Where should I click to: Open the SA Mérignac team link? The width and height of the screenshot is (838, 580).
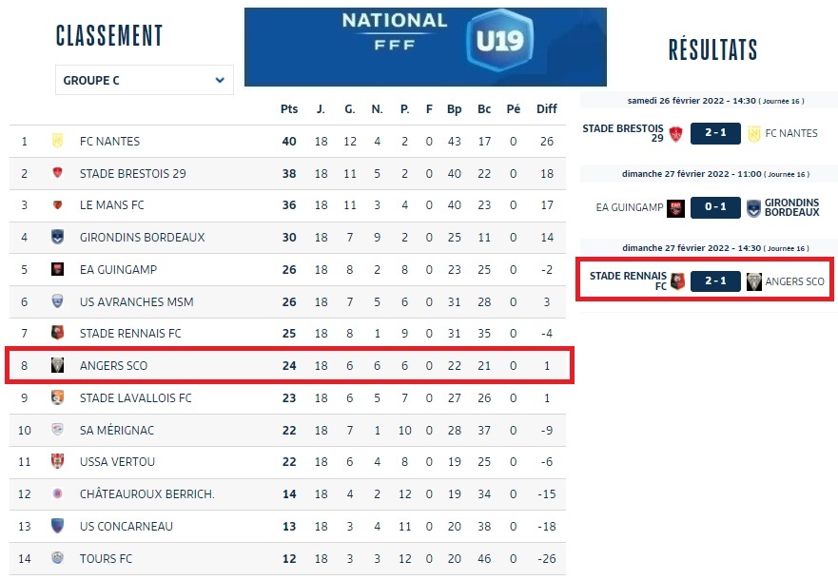coord(116,430)
